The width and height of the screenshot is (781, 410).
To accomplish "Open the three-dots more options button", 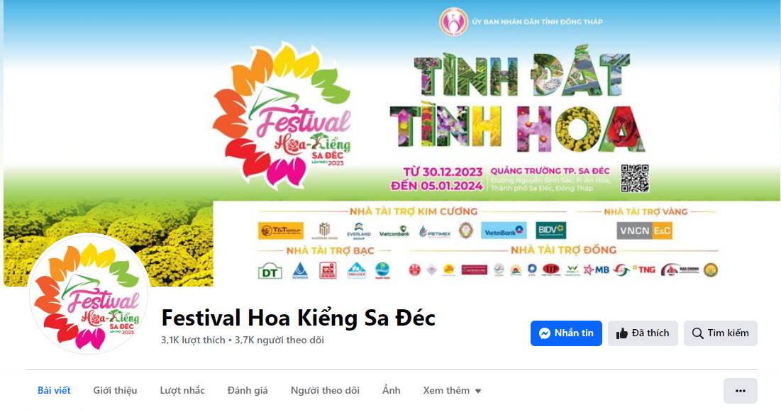I will (740, 391).
